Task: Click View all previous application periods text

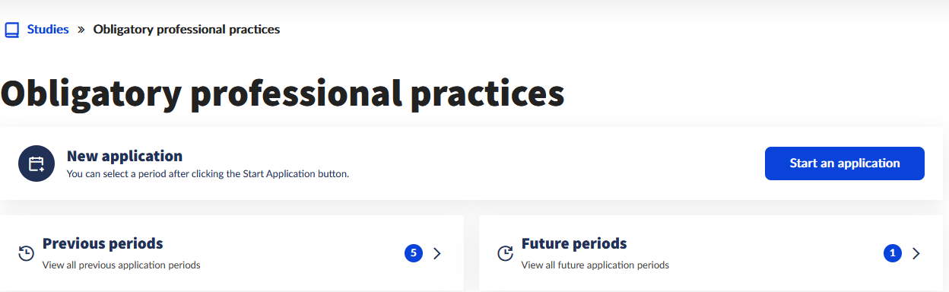Action: coord(122,265)
